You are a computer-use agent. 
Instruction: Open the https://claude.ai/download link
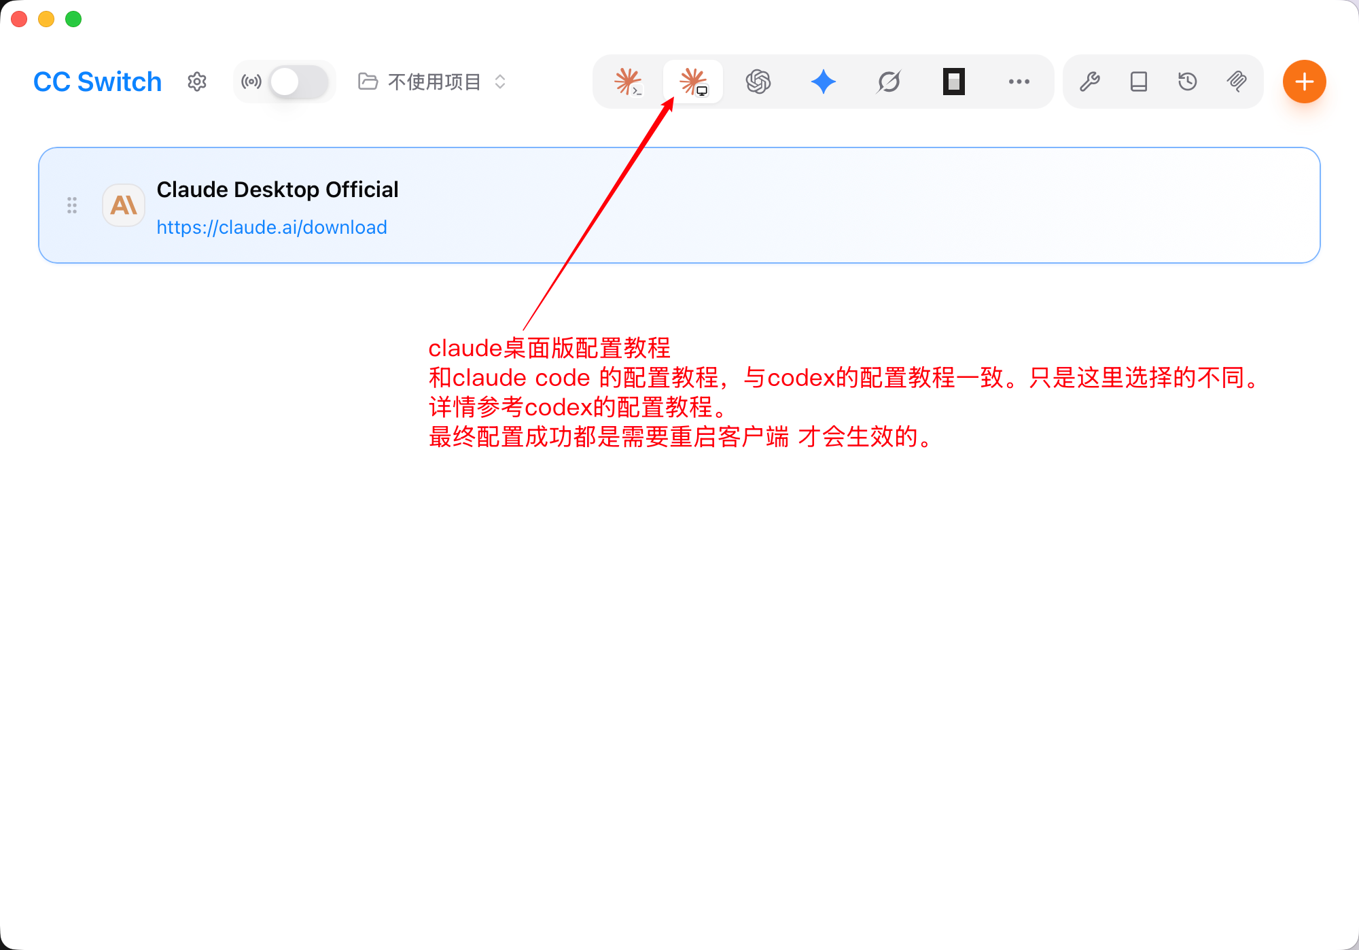point(272,227)
